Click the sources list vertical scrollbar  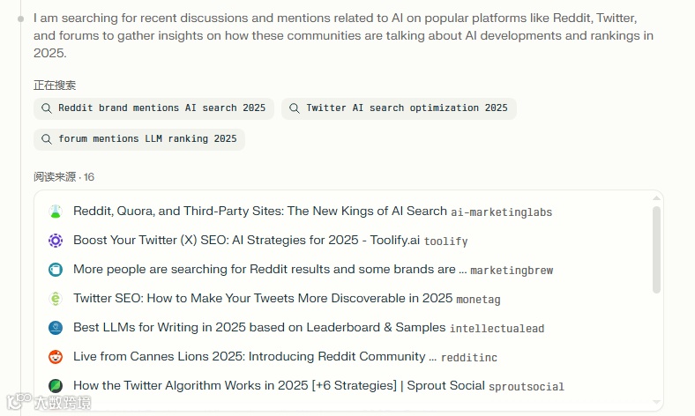pos(656,249)
